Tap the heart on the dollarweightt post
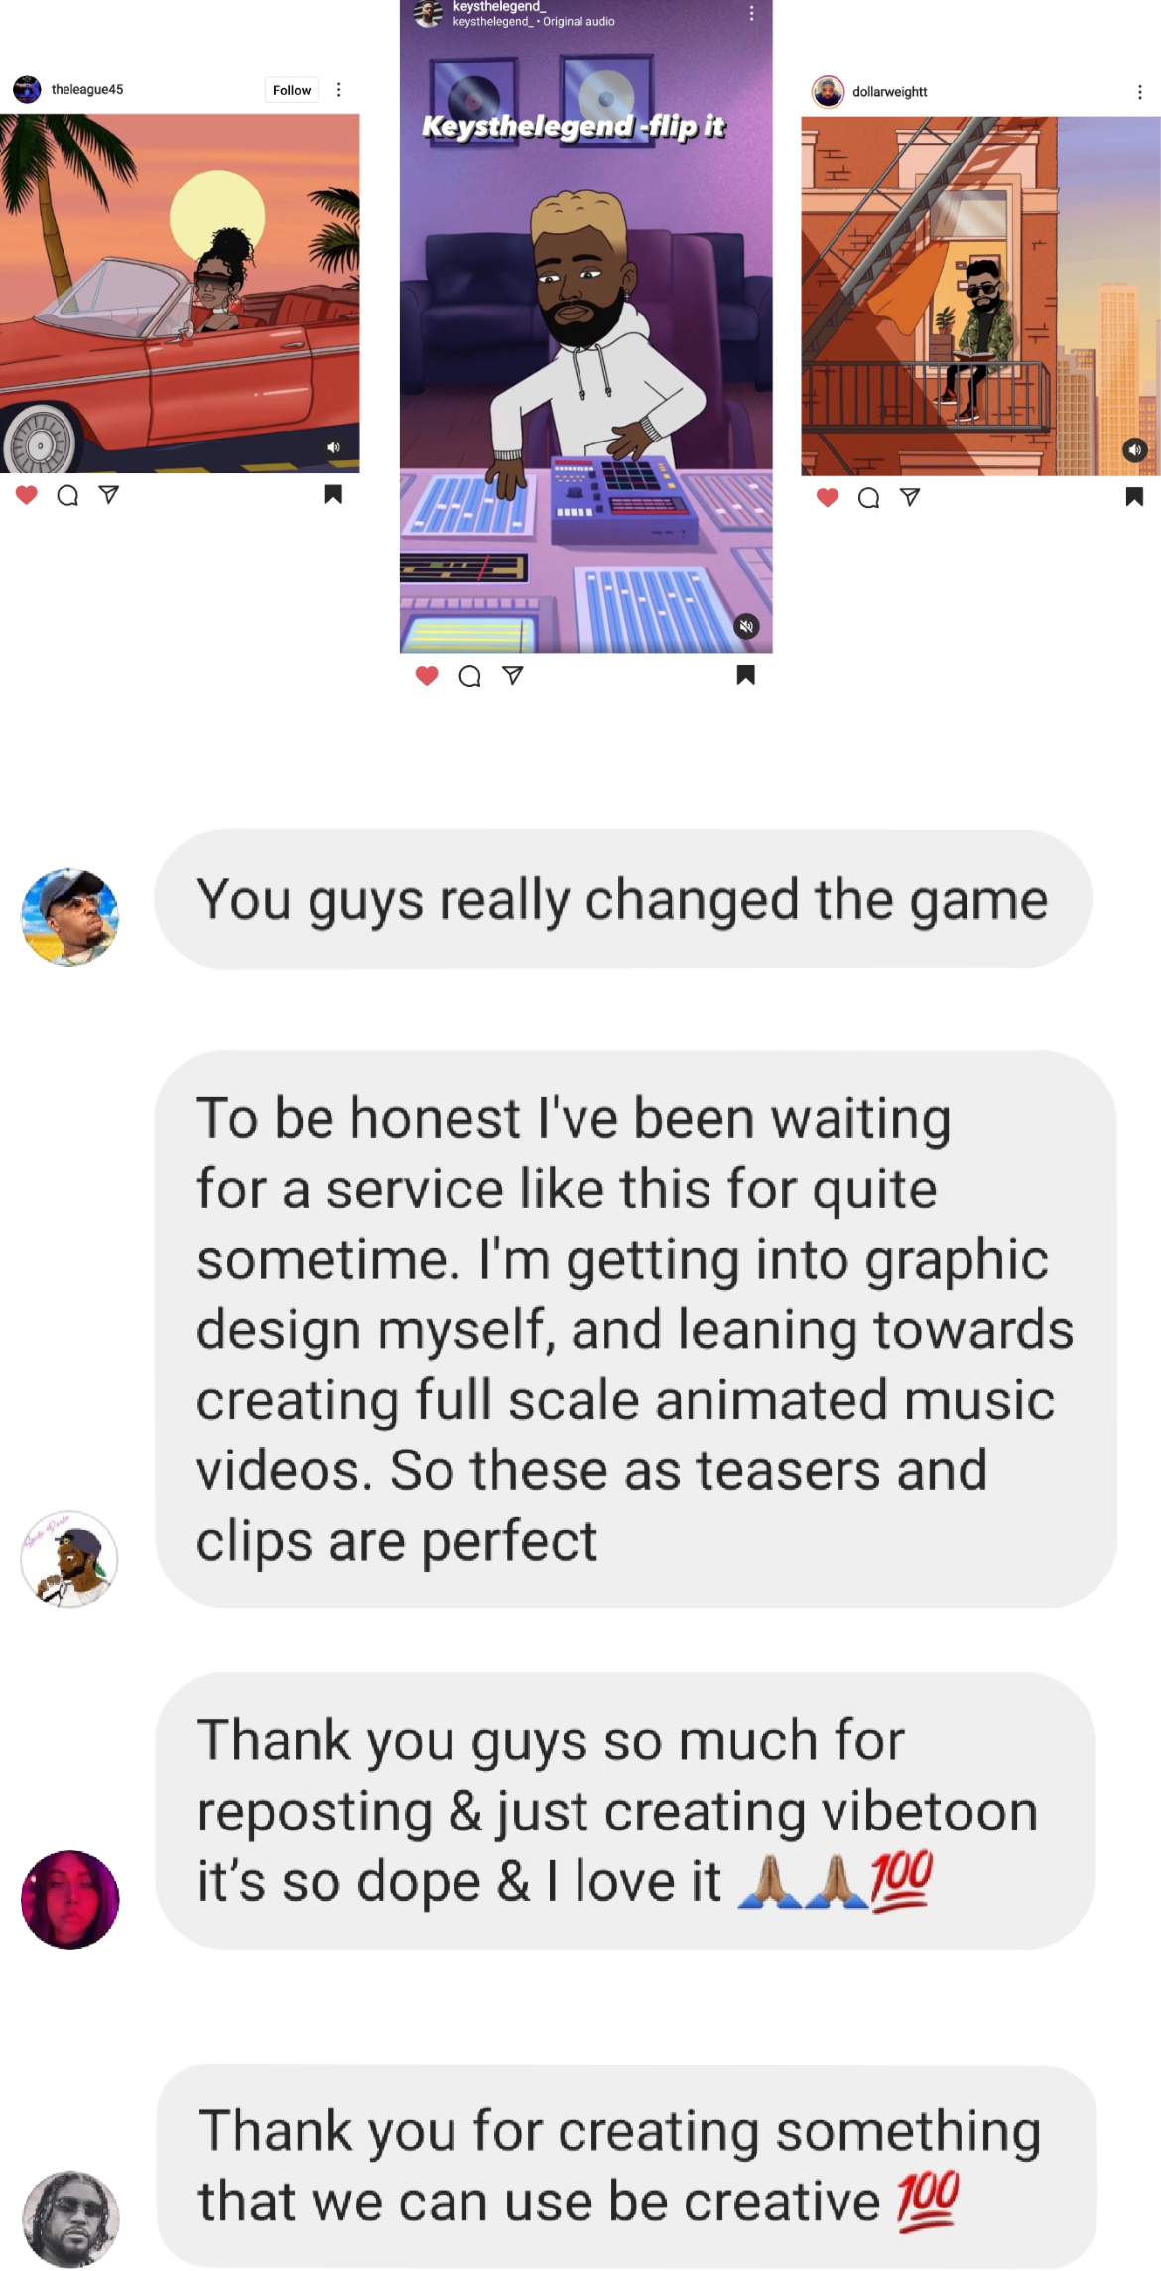1161x2271 pixels. [828, 497]
